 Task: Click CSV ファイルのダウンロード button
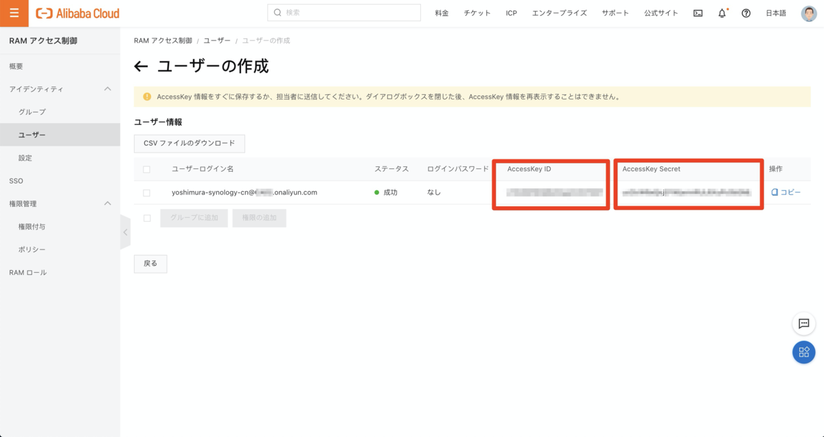tap(190, 144)
